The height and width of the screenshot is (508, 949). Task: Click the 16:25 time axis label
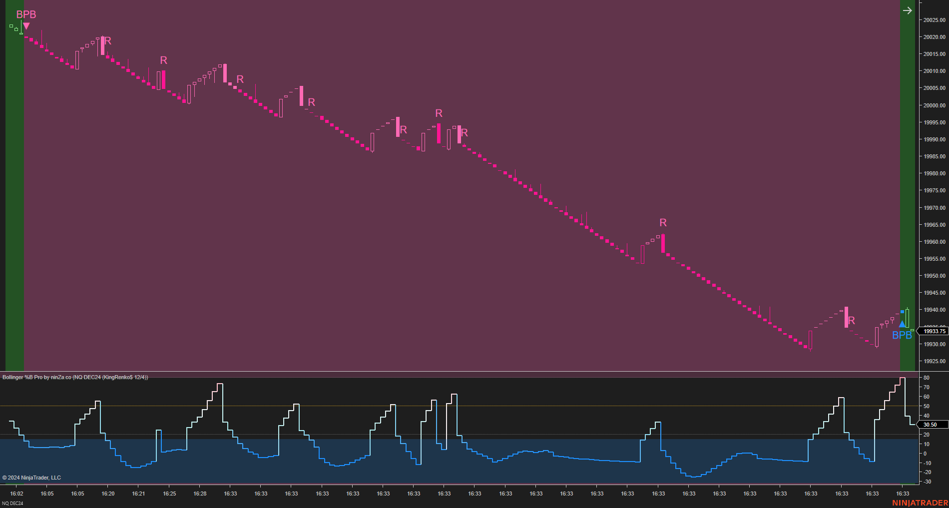(x=169, y=494)
